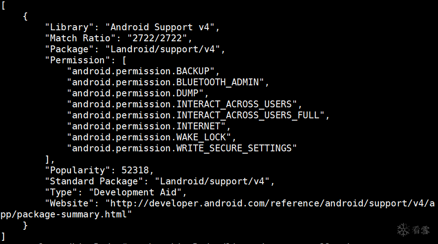
Task: Click the "Development Aid" type value
Action: [x=135, y=192]
